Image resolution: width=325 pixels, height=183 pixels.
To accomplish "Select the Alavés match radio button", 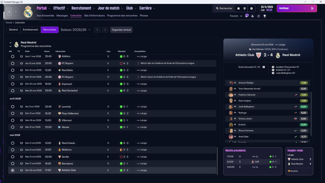I will (x=13, y=127).
